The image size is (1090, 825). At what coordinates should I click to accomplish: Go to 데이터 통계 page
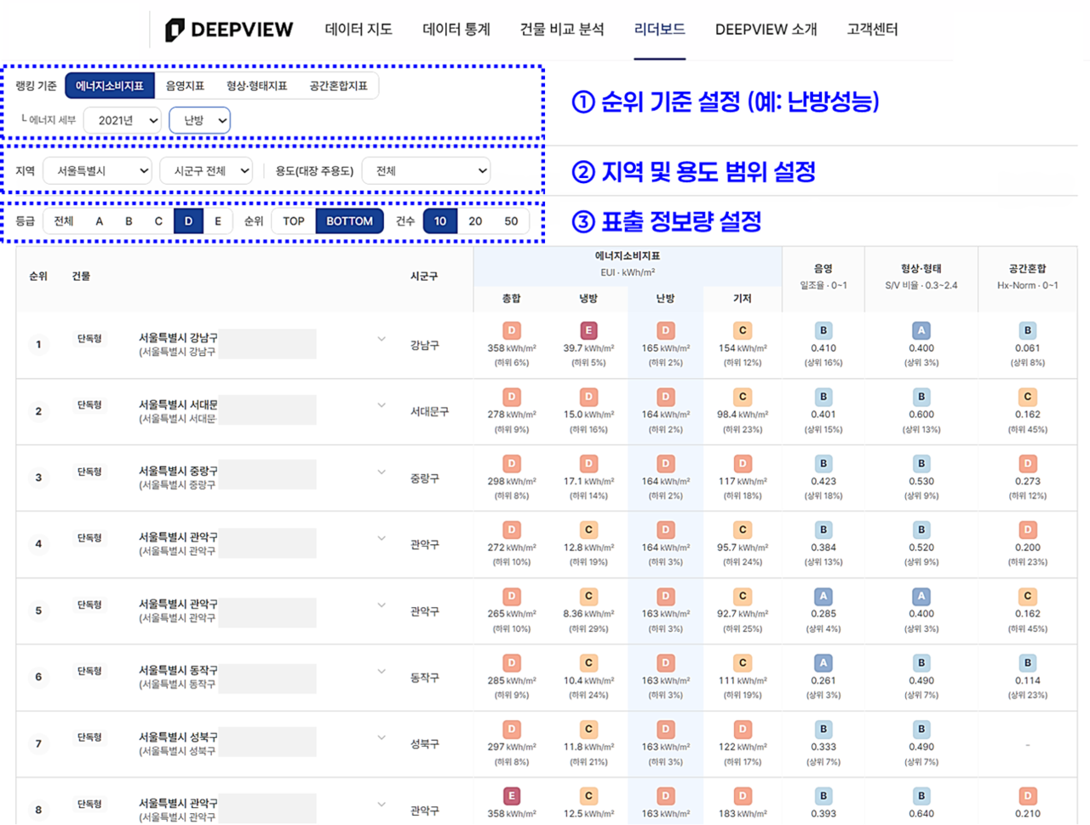click(456, 30)
